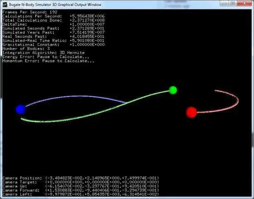Image resolution: width=254 pixels, height=199 pixels.
Task: Click 'Energy Error: Pause to Calculate...' text
Action: (46, 57)
